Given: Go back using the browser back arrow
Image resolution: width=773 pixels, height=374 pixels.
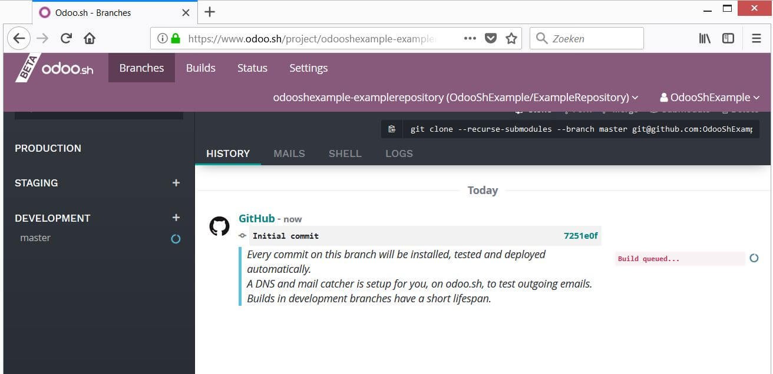Looking at the screenshot, I should (19, 38).
